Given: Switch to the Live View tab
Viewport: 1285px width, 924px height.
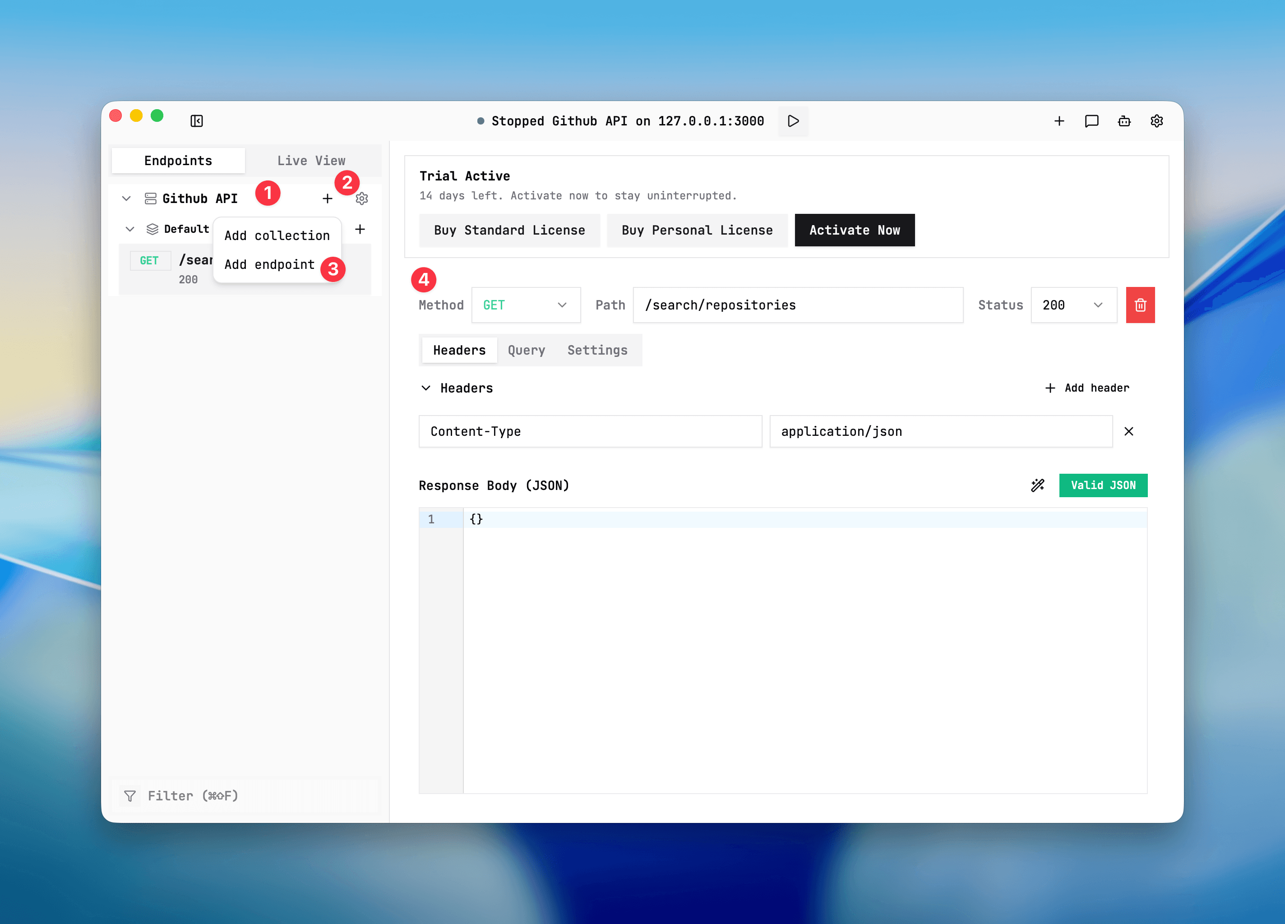Looking at the screenshot, I should (311, 160).
